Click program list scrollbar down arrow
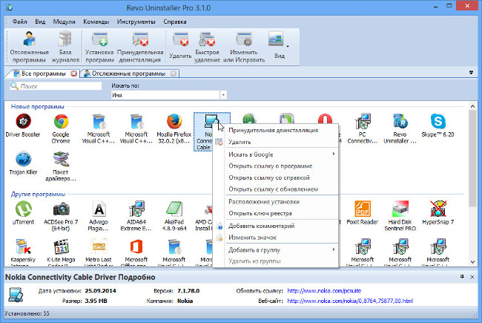The width and height of the screenshot is (482, 323). tap(473, 262)
